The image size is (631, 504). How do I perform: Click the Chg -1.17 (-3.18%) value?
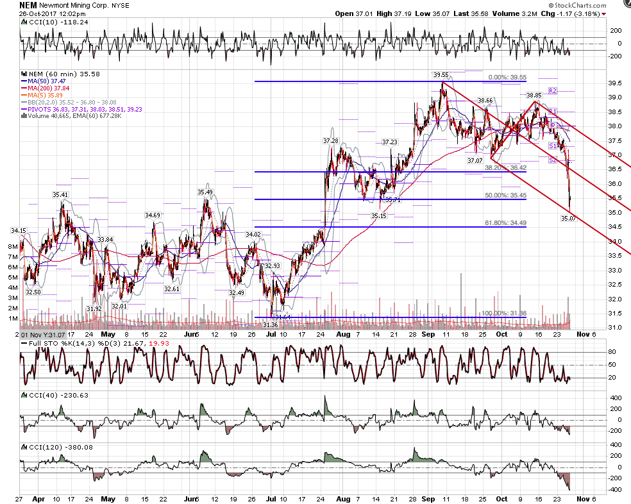[570, 13]
